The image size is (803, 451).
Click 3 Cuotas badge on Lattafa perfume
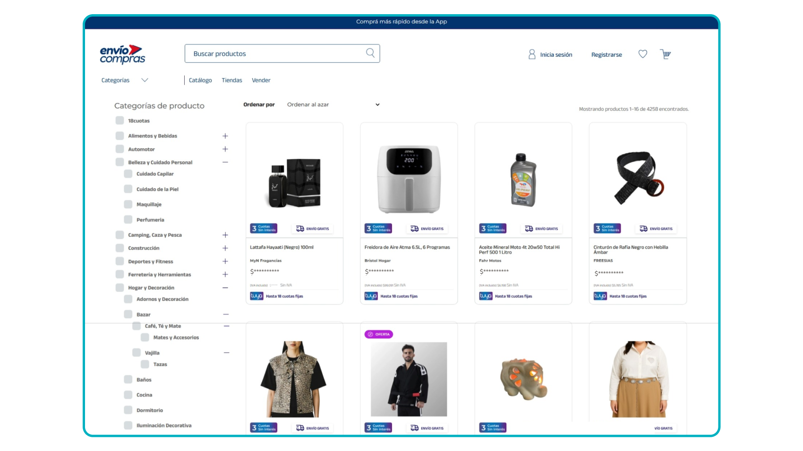click(264, 229)
